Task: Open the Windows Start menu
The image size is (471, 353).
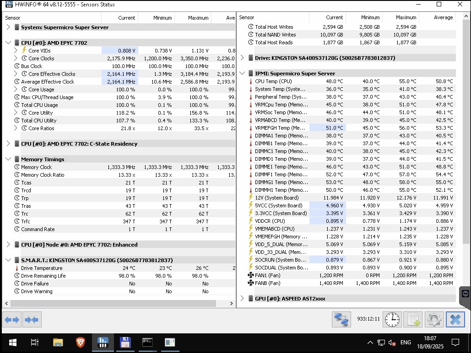Action: tap(13, 342)
